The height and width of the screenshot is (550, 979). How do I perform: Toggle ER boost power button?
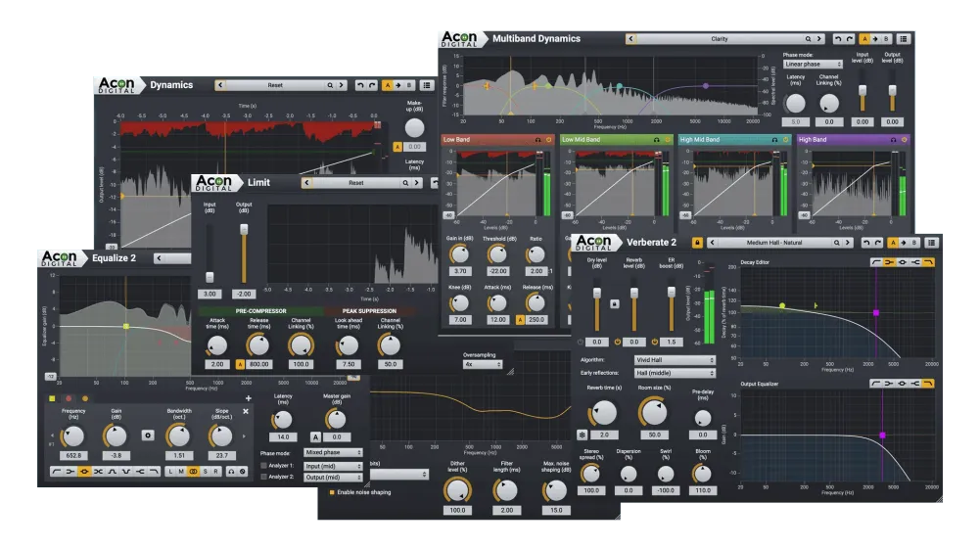tap(655, 343)
